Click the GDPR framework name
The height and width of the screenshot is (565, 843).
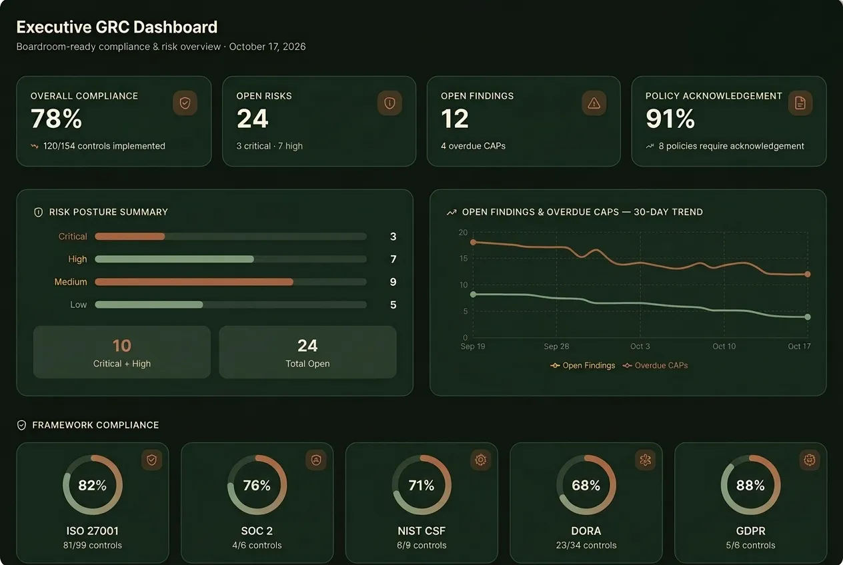point(750,531)
